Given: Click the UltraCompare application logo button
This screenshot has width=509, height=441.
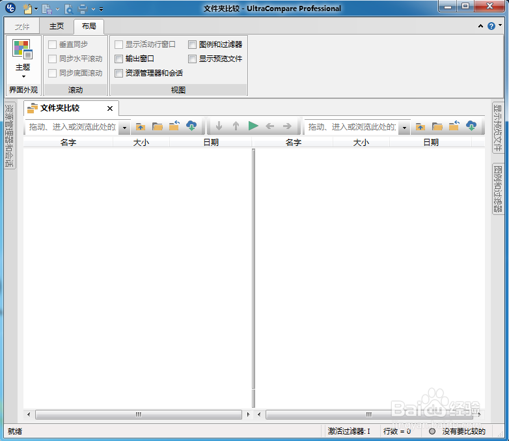Looking at the screenshot, I should point(10,8).
